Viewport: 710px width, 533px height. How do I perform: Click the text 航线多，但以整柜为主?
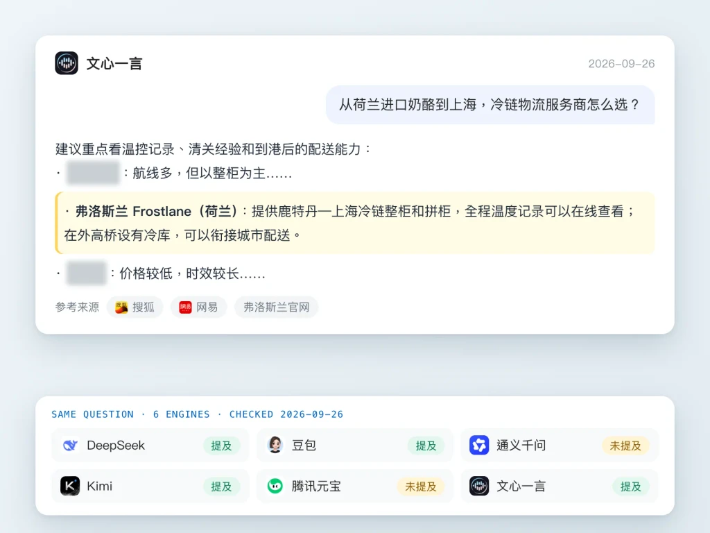[212, 173]
